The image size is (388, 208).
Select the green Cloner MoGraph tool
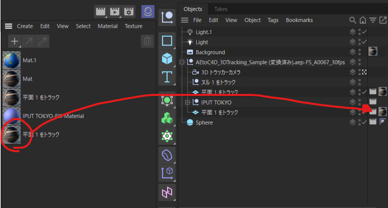(167, 118)
